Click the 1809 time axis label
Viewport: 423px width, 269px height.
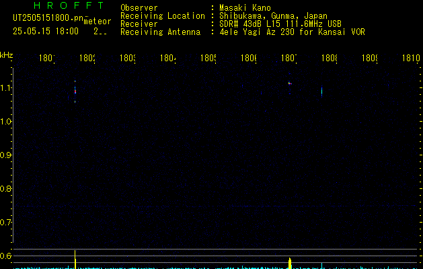pos(370,58)
